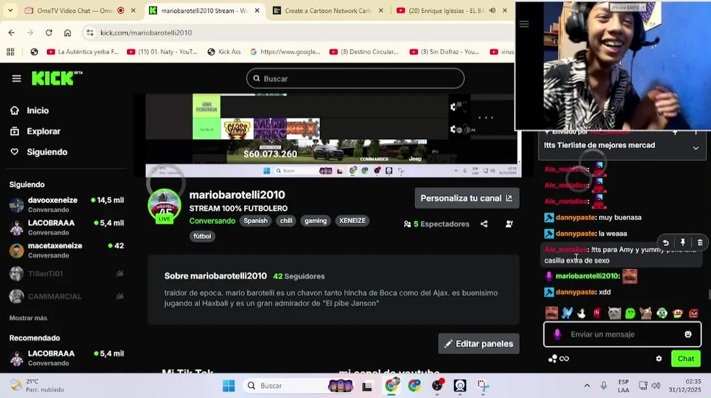Switch to Create a Cartoon Network tab
The width and height of the screenshot is (711, 398).
[327, 11]
